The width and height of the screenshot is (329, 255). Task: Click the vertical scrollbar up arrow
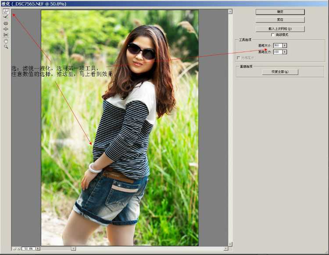coord(230,11)
